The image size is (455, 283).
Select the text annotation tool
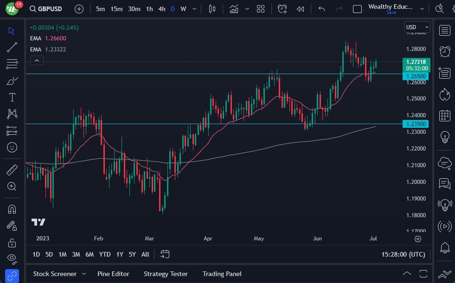pos(12,97)
